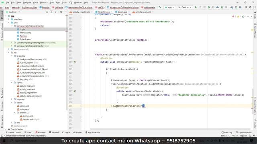
Task: Click the Stop square icon in toolbar
Action: (226, 7)
